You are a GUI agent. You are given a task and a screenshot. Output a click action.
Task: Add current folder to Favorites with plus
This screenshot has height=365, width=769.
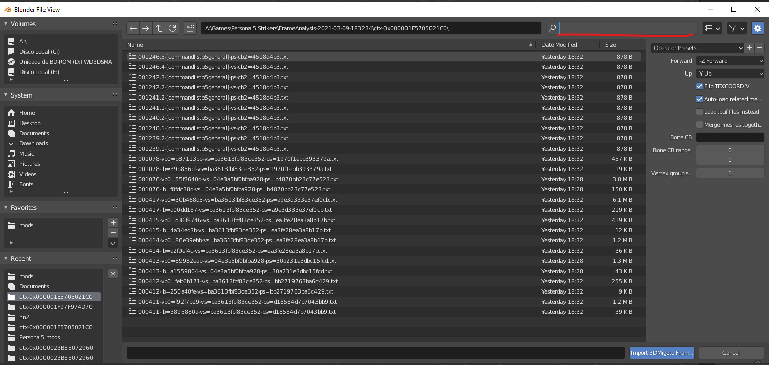tap(113, 223)
